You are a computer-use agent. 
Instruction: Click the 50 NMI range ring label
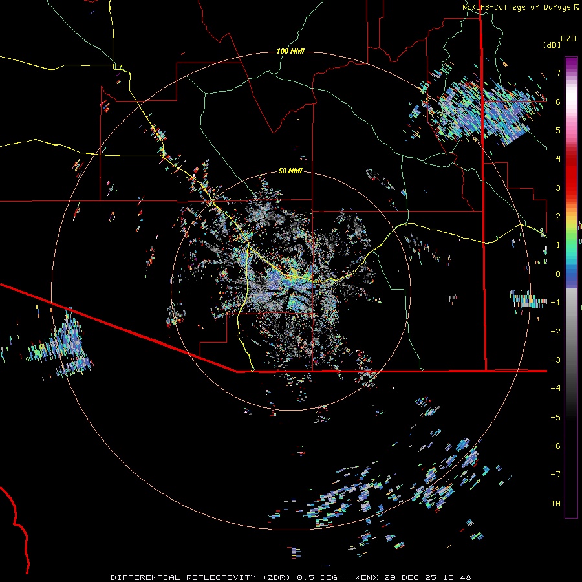[290, 171]
